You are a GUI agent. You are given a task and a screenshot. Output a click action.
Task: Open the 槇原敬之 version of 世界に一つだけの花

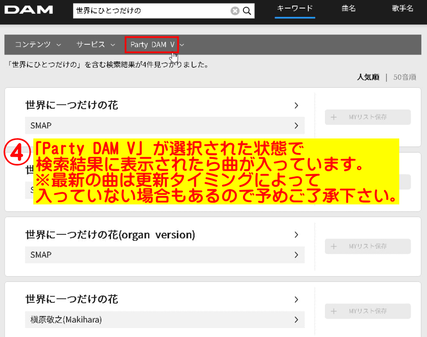72,299
